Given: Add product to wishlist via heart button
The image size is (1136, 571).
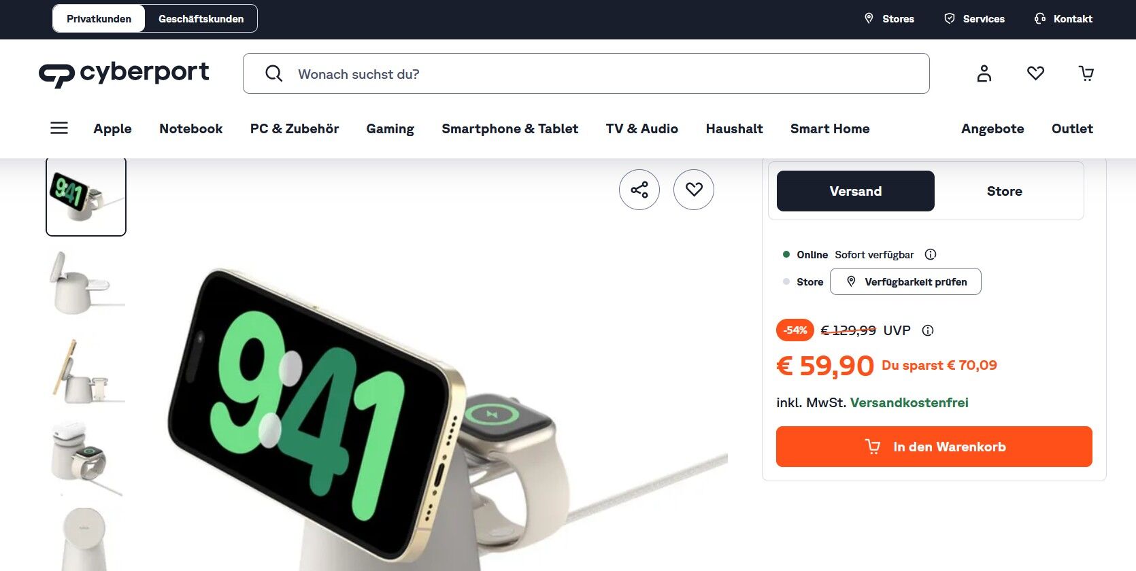Looking at the screenshot, I should coord(694,190).
